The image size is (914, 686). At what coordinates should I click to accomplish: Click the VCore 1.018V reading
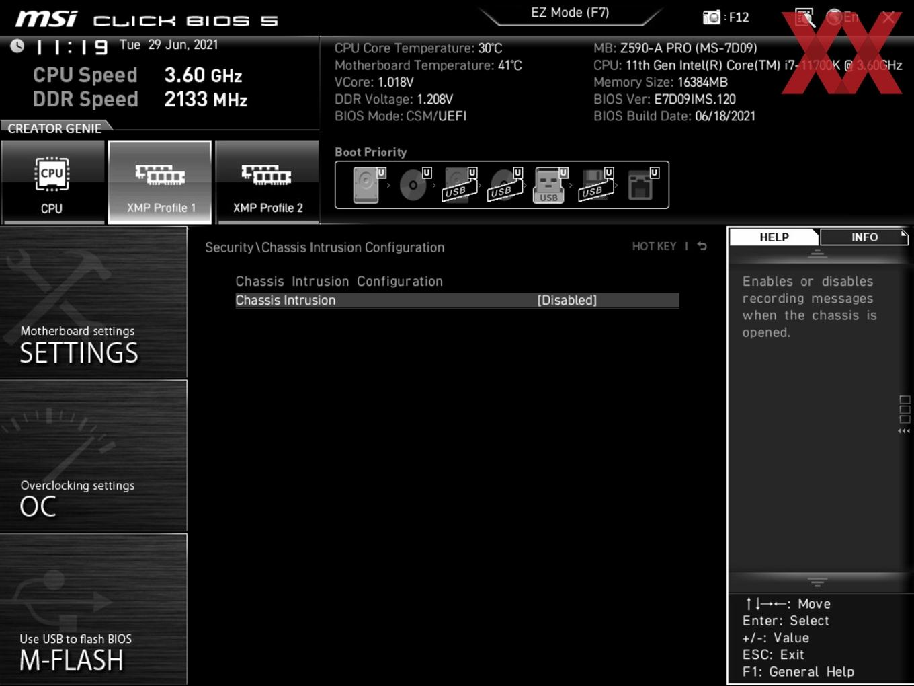pos(374,82)
